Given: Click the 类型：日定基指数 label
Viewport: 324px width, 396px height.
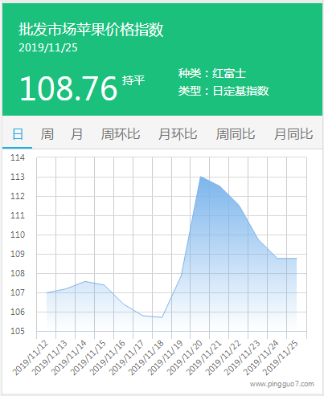Looking at the screenshot, I should tap(224, 91).
